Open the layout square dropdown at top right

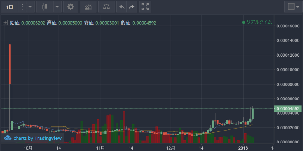293,7
